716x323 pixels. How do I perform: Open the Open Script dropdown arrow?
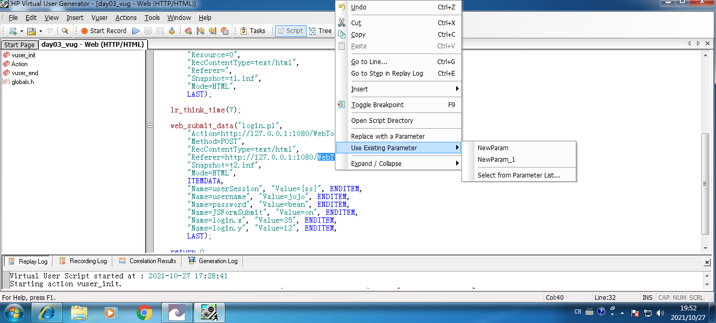coord(40,31)
